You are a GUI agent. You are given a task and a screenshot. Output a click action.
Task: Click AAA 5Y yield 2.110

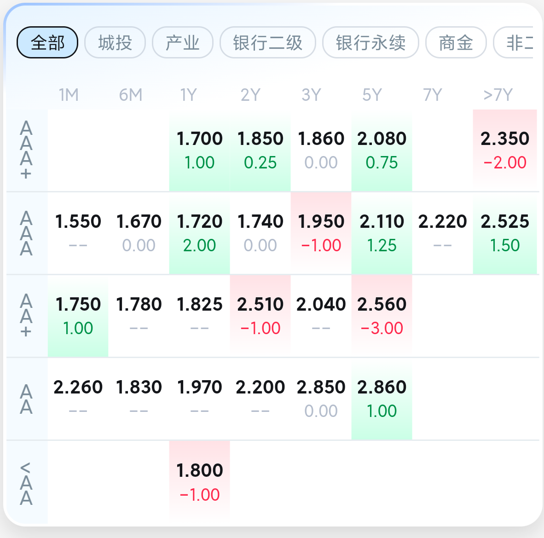[382, 233]
